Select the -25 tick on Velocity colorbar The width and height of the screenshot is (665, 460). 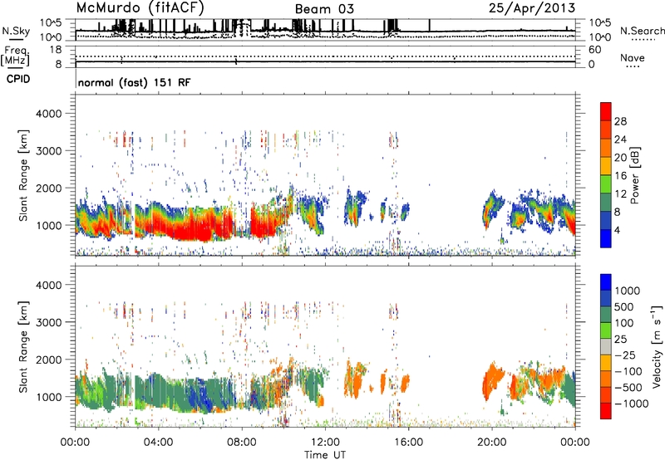625,355
